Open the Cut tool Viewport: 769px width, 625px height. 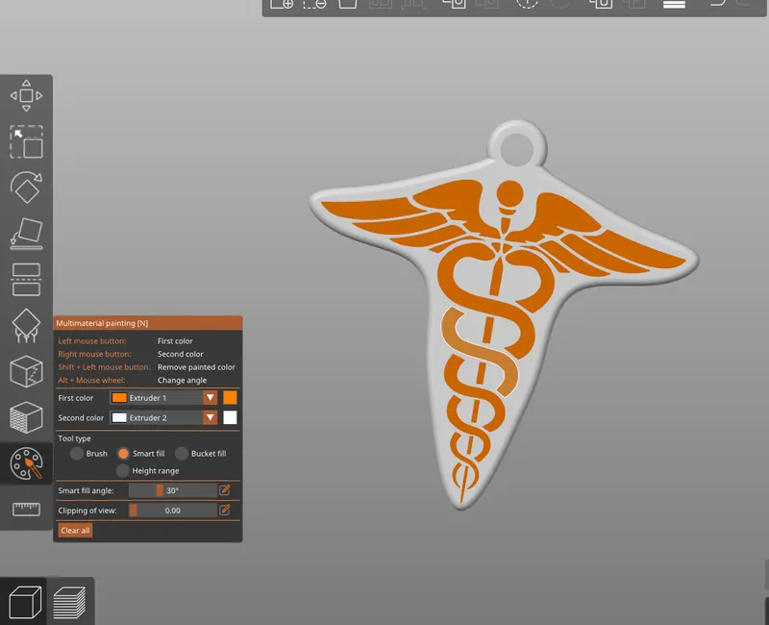(x=27, y=280)
